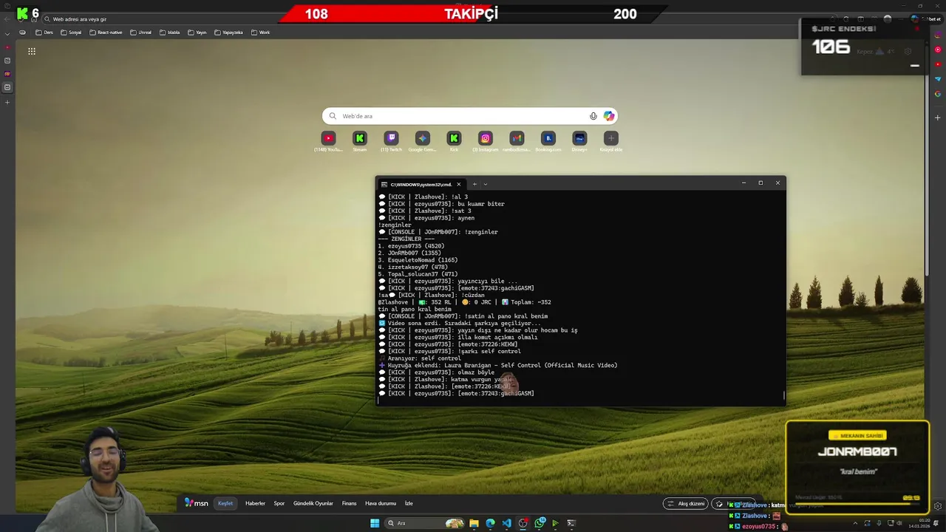Screen dimensions: 946x532
Task: Click the msn logo
Action: pos(197,503)
